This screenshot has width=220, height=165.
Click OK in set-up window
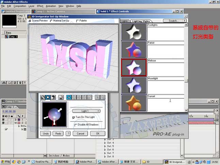coord(98,133)
